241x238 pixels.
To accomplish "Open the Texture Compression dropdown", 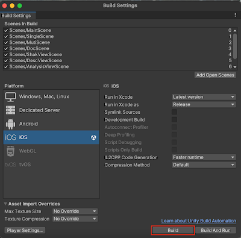I will [x=75, y=219].
